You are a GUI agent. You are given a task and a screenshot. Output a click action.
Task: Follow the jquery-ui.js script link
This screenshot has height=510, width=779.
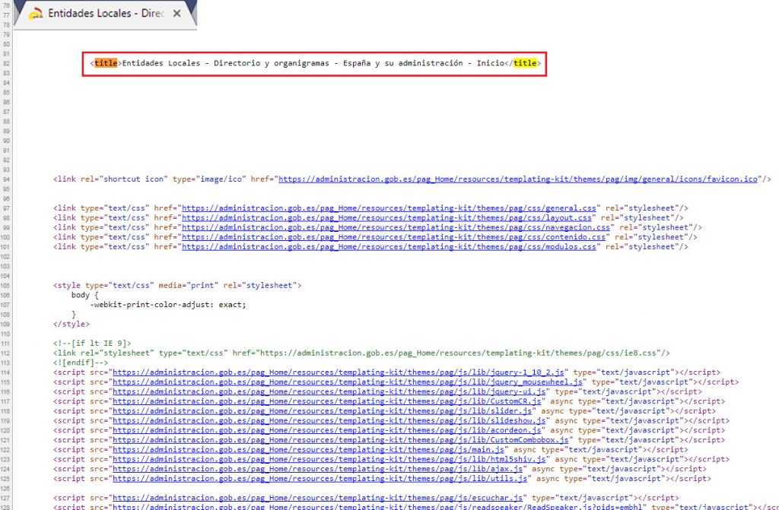tap(329, 392)
